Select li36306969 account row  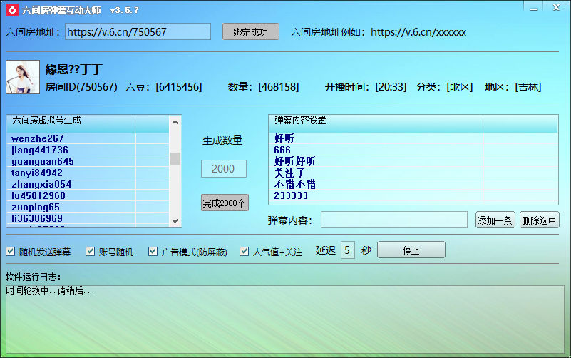point(88,218)
